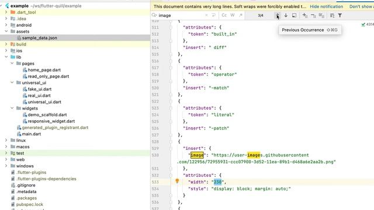Expand the windows folder
The image size is (374, 210).
click(x=6, y=166)
